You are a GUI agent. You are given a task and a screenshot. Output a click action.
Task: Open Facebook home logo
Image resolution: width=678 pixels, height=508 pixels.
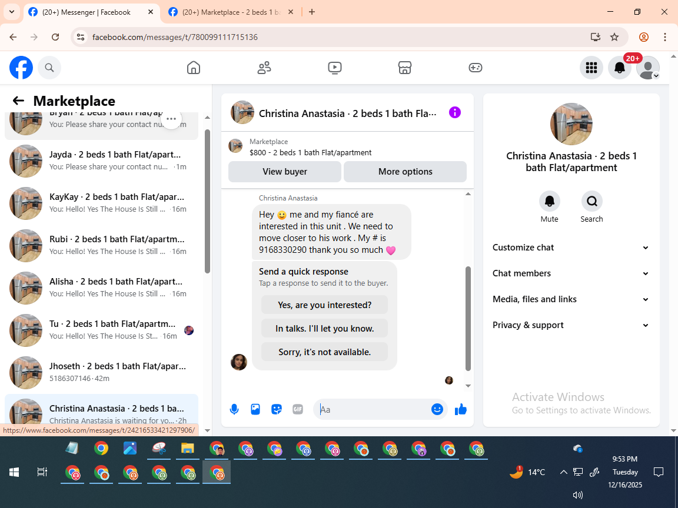pyautogui.click(x=21, y=68)
